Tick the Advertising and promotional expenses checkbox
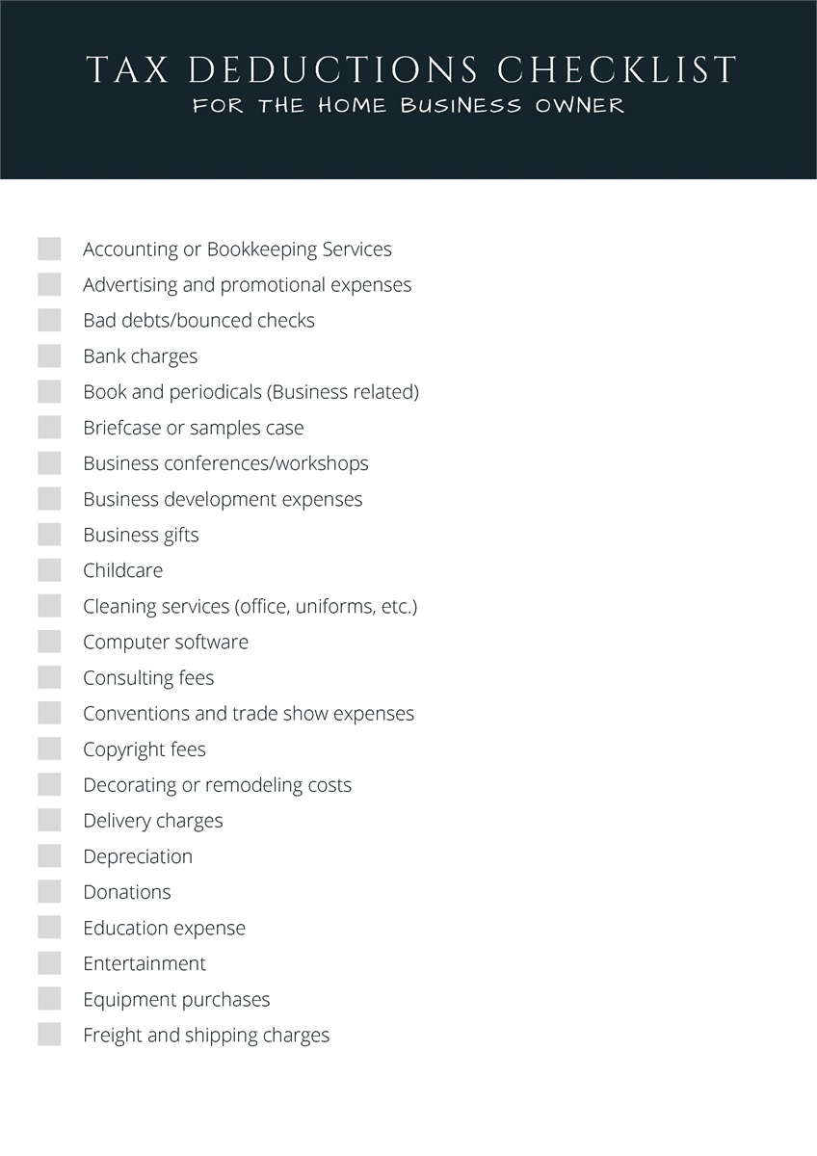This screenshot has height=1156, width=817. pos(49,284)
